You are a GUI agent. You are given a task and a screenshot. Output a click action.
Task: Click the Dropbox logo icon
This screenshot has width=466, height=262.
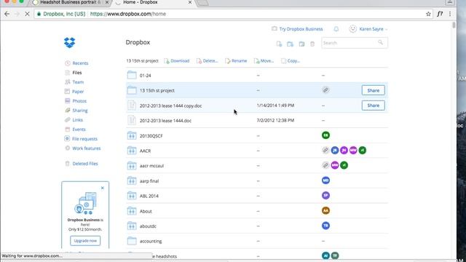[x=70, y=42]
